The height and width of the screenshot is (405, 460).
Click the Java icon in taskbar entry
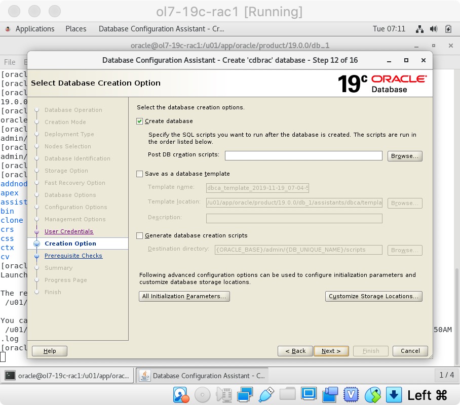[144, 376]
